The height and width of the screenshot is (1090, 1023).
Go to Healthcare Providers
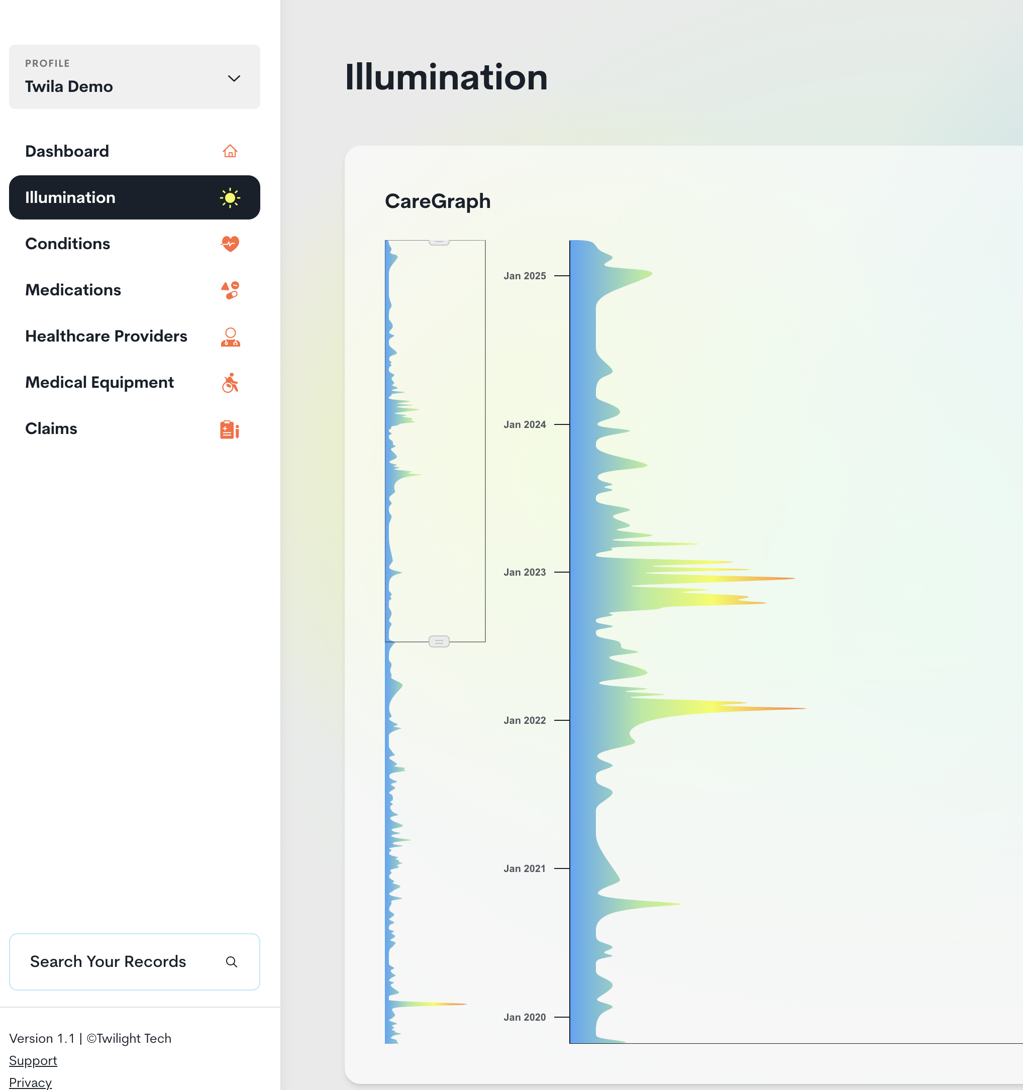point(106,336)
